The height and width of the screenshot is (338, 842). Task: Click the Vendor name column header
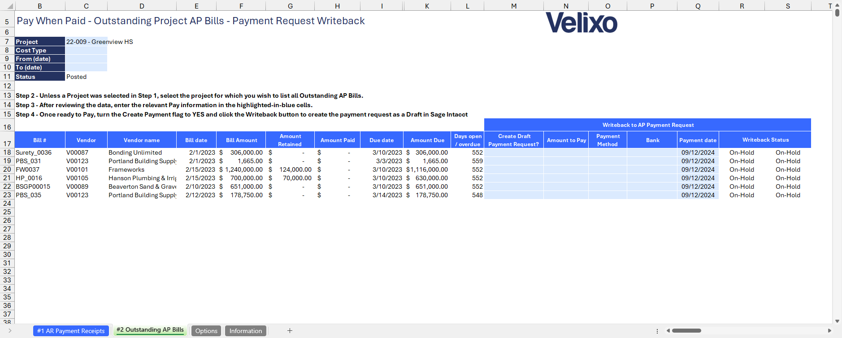[142, 140]
